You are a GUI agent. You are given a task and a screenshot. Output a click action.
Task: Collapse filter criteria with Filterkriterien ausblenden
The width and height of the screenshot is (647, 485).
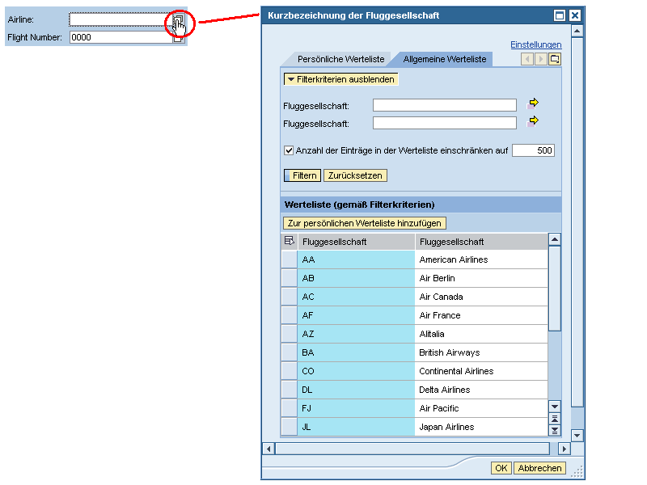pos(340,79)
